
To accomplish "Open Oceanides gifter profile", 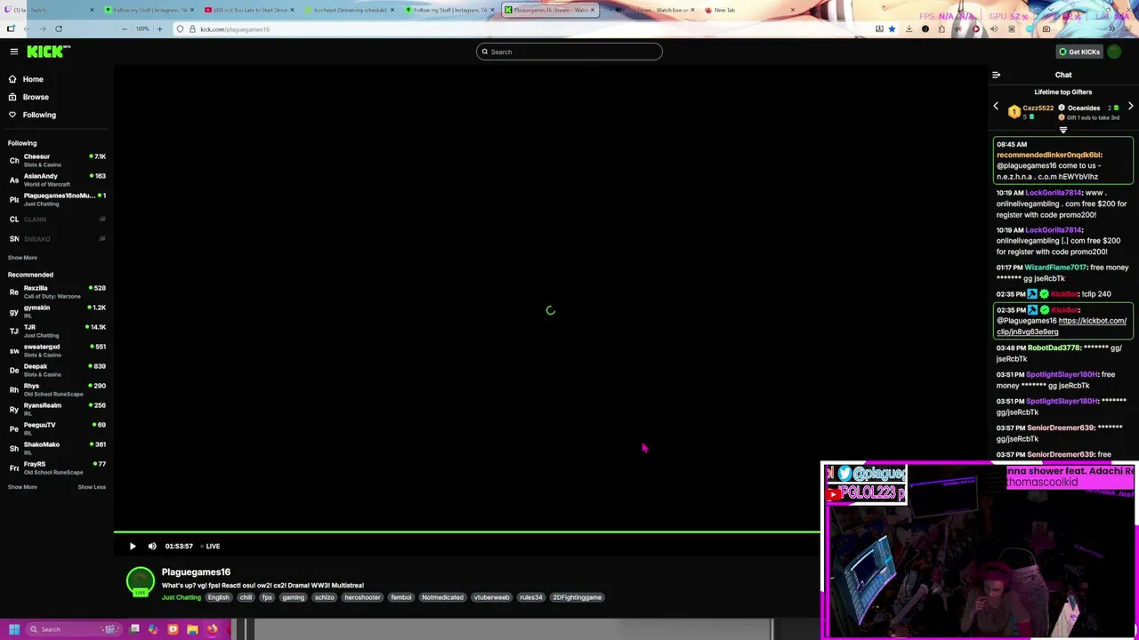I will [1083, 108].
